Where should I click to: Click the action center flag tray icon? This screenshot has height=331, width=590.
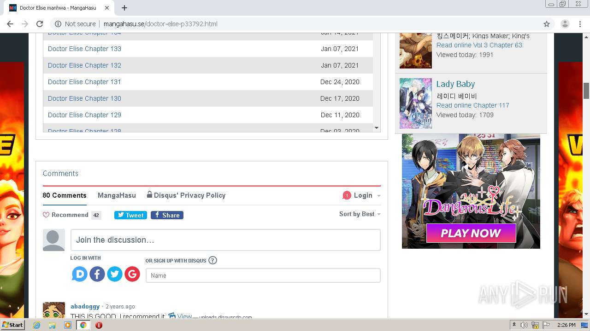tap(546, 325)
